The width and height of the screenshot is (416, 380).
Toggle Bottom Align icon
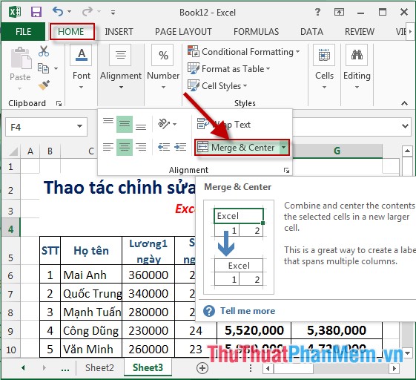click(141, 127)
